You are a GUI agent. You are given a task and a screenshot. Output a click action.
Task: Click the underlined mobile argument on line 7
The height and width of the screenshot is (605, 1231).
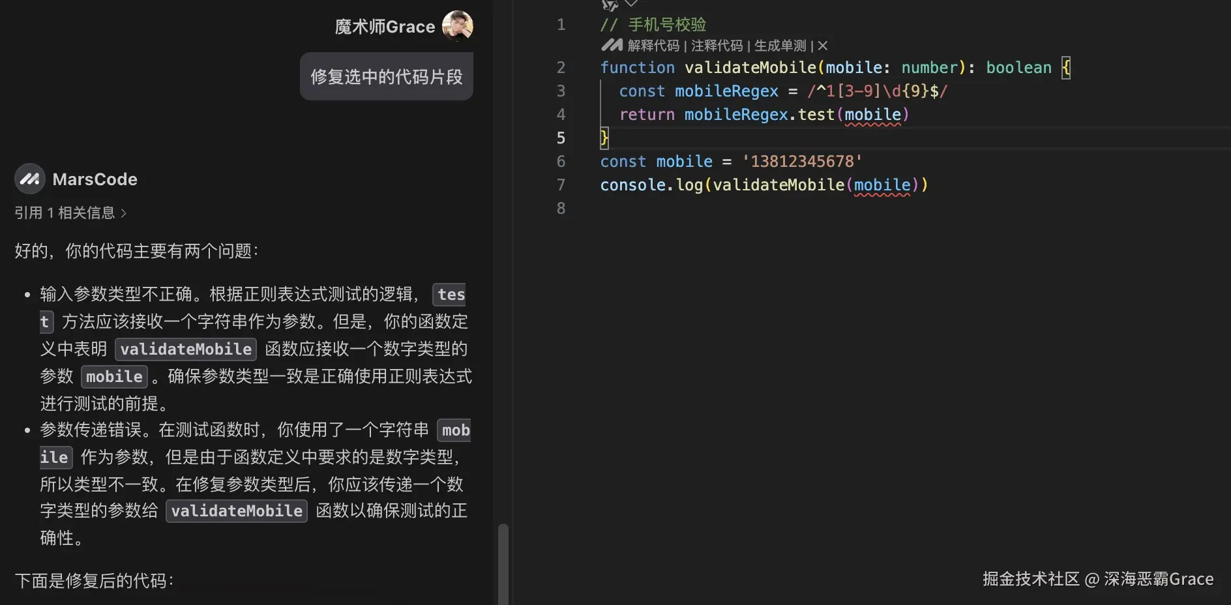882,185
